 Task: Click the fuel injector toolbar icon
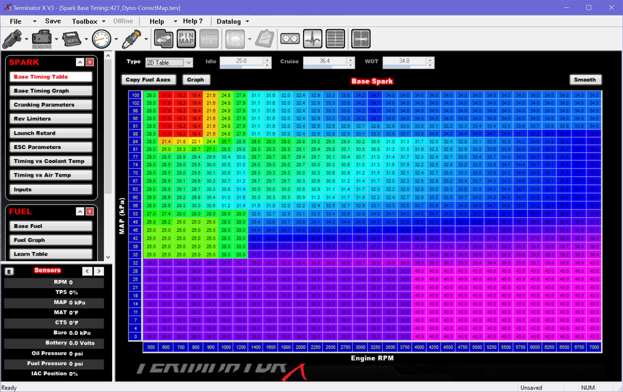(x=12, y=39)
